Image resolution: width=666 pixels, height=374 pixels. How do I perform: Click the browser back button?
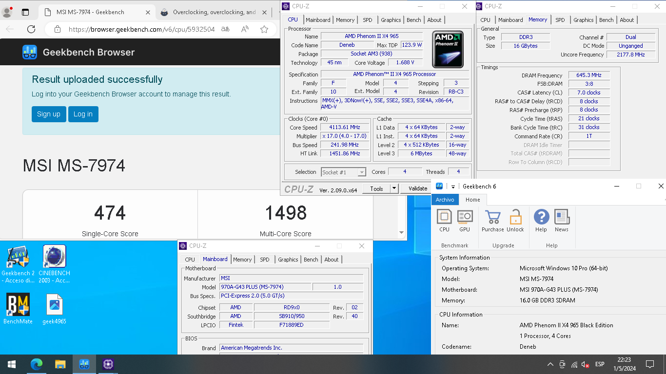(x=10, y=29)
